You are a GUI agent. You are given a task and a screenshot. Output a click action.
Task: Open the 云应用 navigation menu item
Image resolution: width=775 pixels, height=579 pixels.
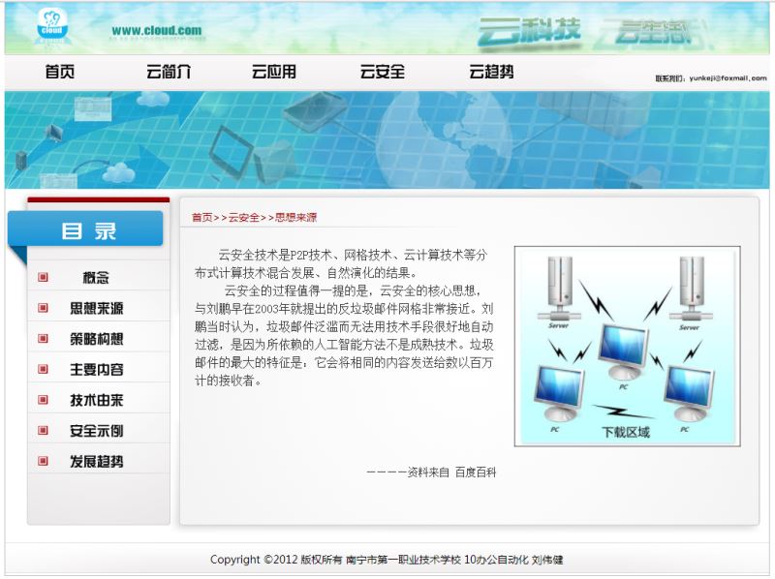(274, 72)
